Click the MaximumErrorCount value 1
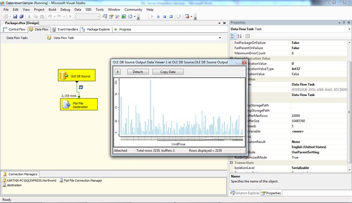 click(293, 53)
